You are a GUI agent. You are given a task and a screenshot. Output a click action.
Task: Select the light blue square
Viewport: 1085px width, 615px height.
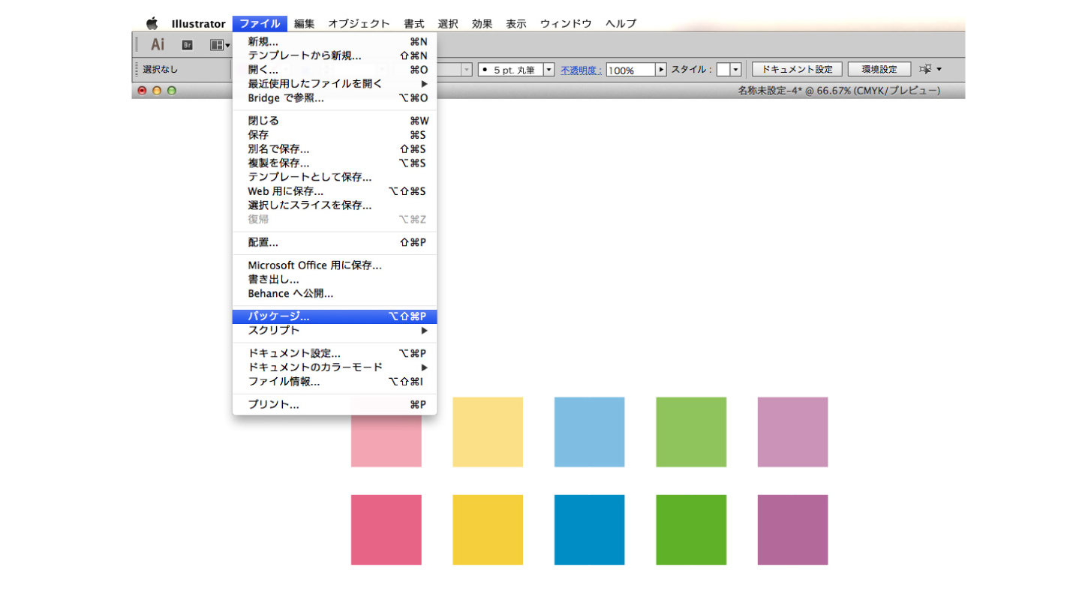tap(589, 432)
